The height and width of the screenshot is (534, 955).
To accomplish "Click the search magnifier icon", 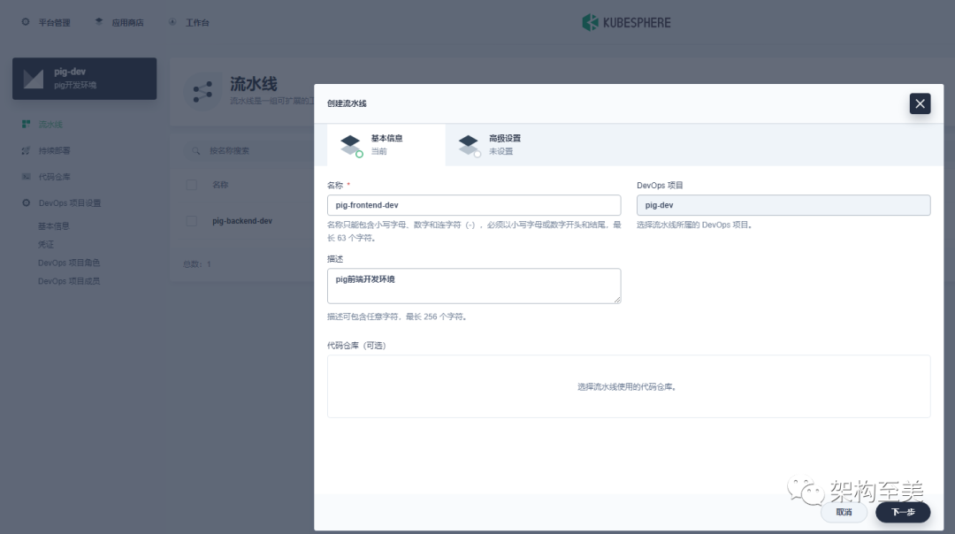I will tap(196, 150).
